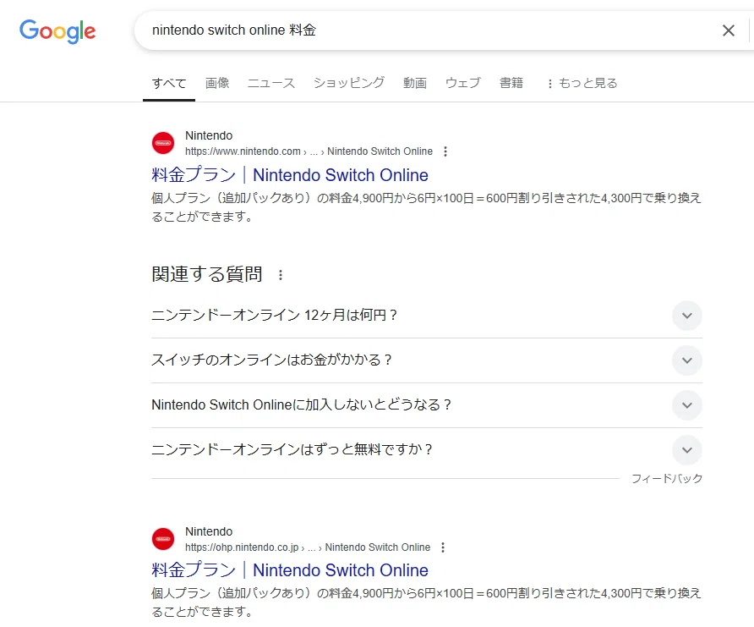The height and width of the screenshot is (627, 754).
Task: Switch to the ウェブ tab
Action: point(463,83)
